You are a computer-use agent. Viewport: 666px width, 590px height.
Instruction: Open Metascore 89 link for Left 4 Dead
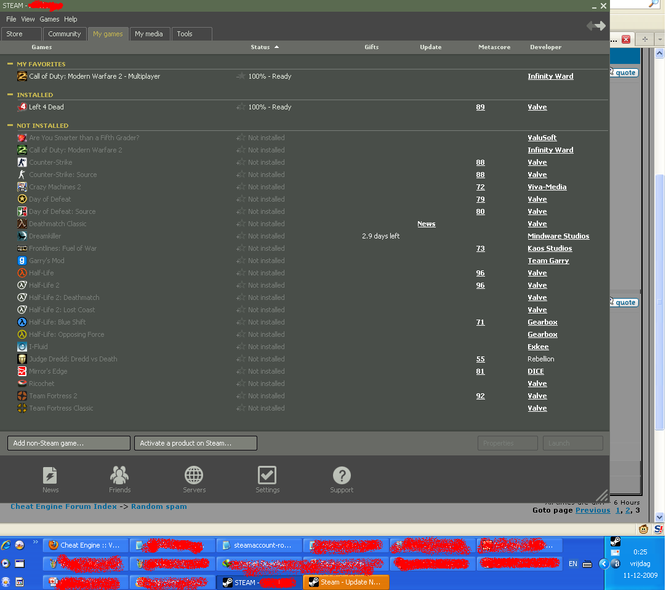pyautogui.click(x=480, y=107)
